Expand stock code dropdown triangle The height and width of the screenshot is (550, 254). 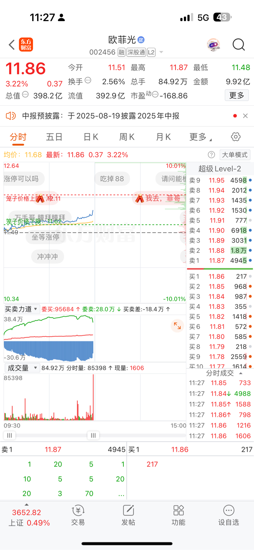point(161,52)
